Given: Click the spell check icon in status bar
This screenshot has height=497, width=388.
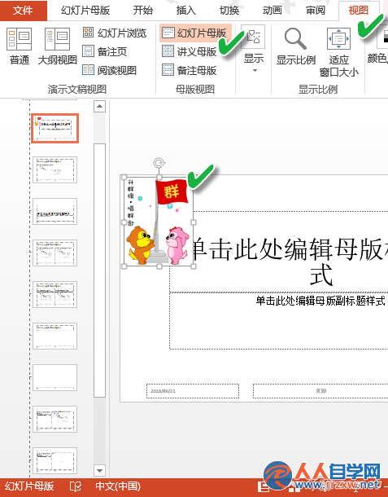Looking at the screenshot, I should point(75,486).
